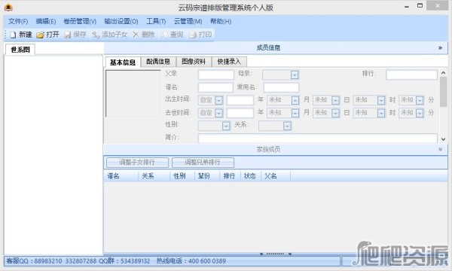Click the application logo icon in title bar

click(8, 8)
